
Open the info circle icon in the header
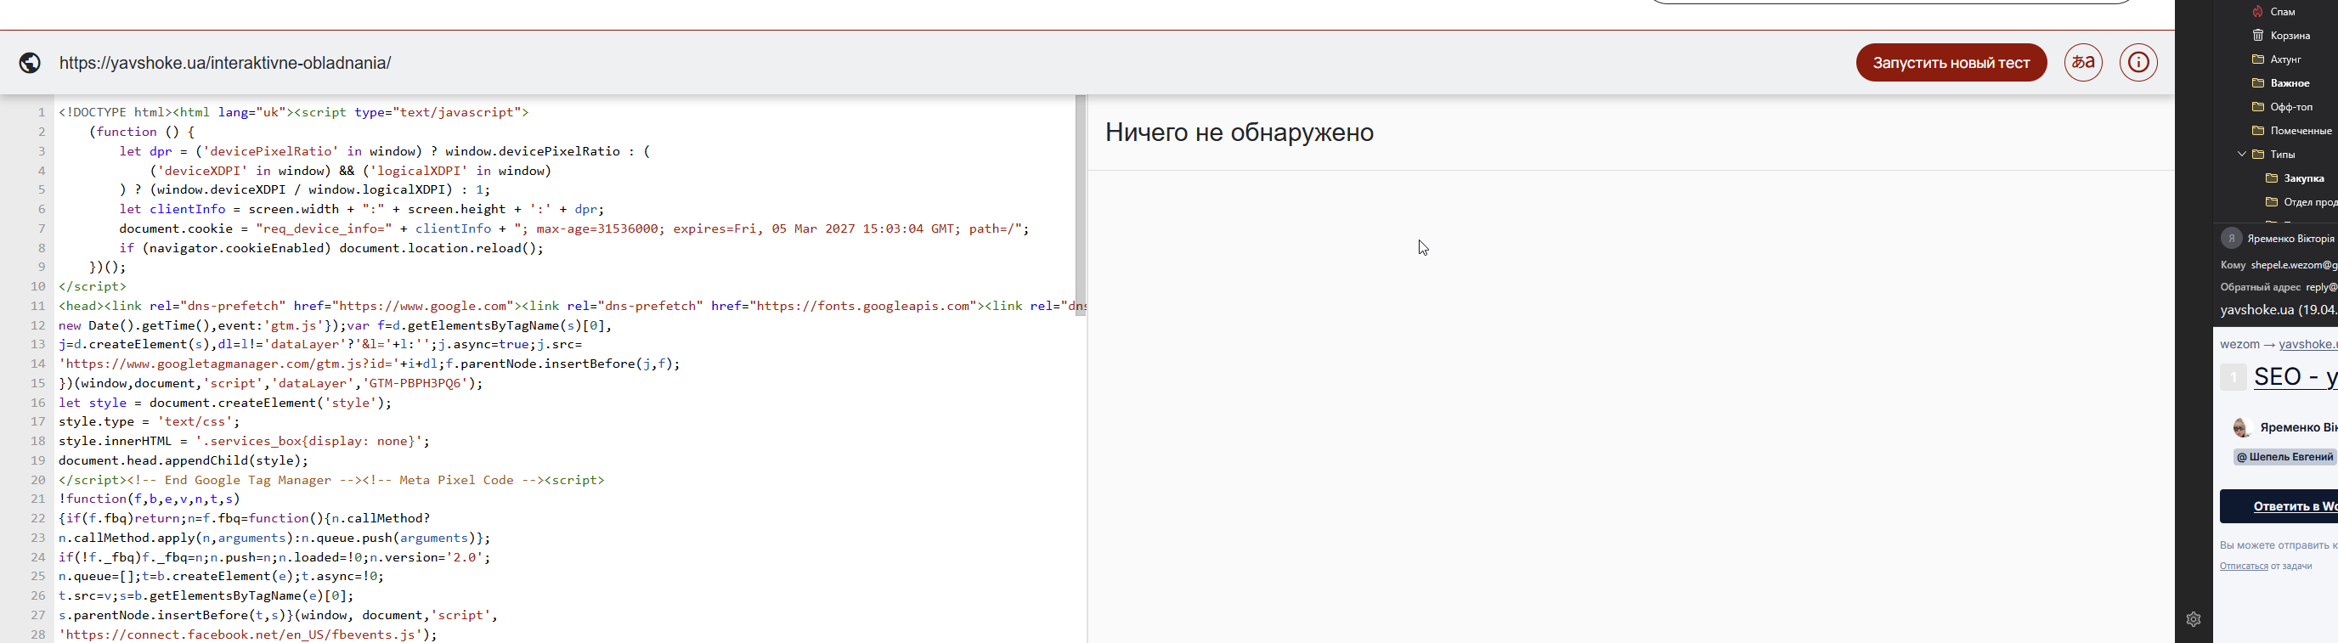(2138, 63)
